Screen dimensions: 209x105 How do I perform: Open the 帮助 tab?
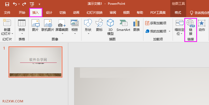140,13
